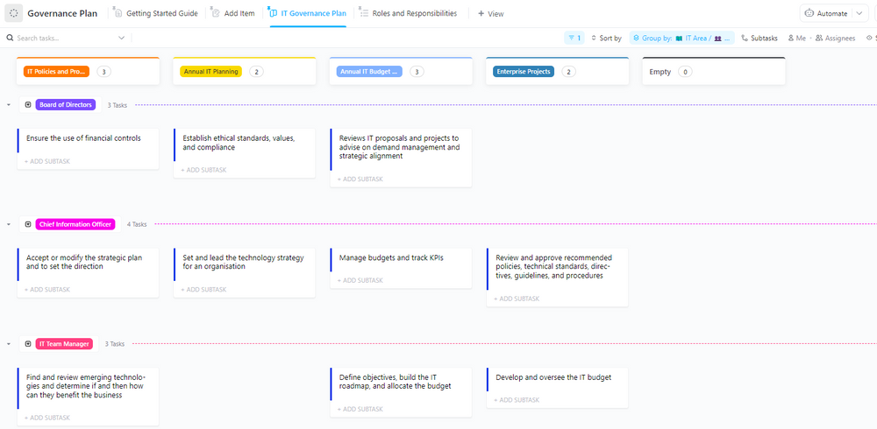
Task: Click the Sort by arrows icon
Action: [x=593, y=39]
